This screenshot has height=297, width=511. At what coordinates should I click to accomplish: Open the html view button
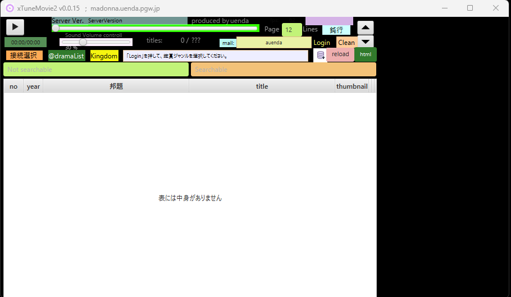[366, 54]
